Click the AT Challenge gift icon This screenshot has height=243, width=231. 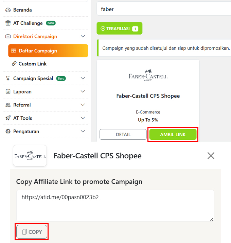(x=8, y=23)
